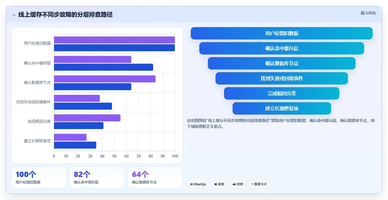Click chart axis label 用户反馈旧数据
This screenshot has height=200, width=388.
[x=37, y=44]
